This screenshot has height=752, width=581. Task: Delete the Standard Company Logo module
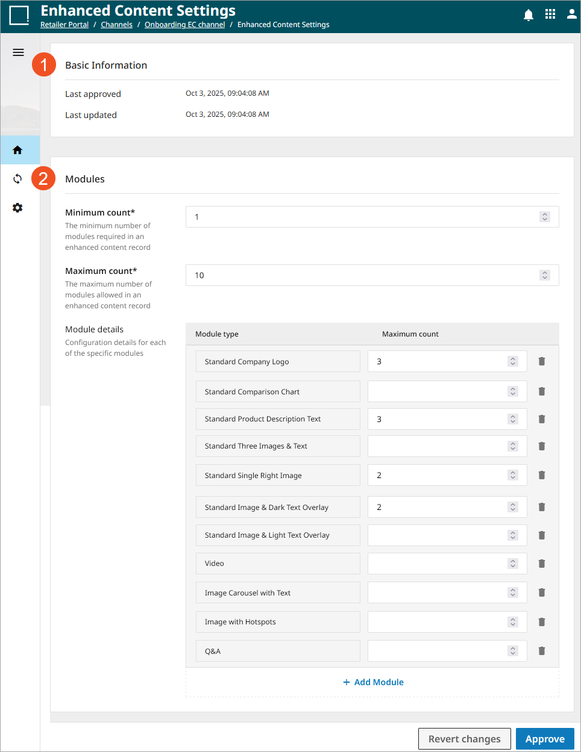542,361
